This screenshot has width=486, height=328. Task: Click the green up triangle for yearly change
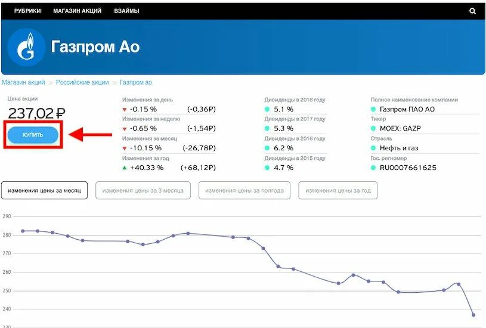tap(124, 168)
